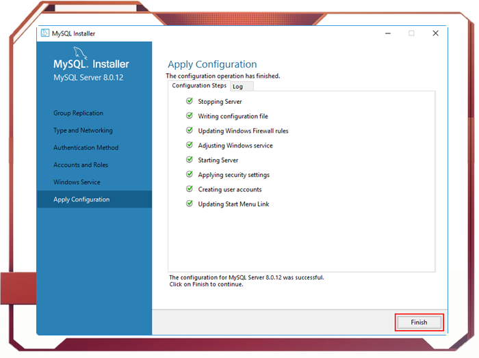
Task: Click the check icon for Writing configuration file
Action: [189, 116]
